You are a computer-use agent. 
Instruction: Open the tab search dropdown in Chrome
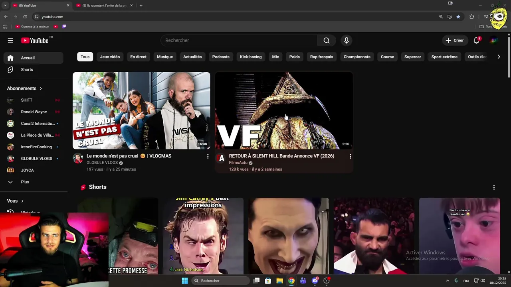coord(5,6)
